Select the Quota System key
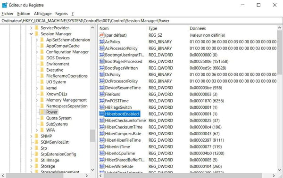The image size is (283, 178). (x=59, y=118)
